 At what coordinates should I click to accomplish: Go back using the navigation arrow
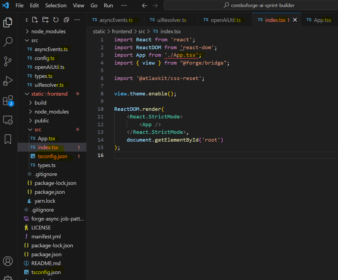pos(145,5)
